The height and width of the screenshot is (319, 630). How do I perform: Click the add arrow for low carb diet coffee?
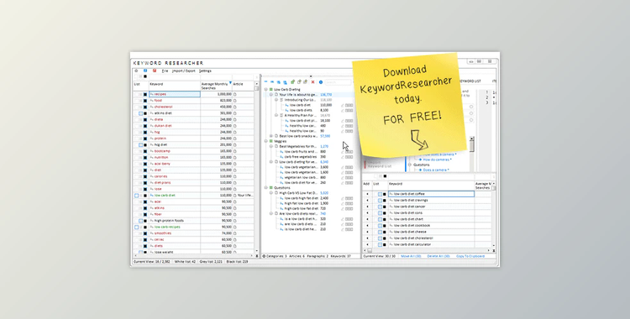(366, 194)
